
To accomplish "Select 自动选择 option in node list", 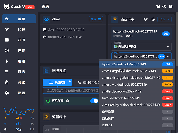I will 137,118.
